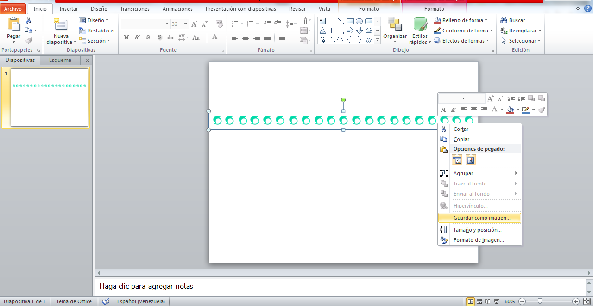Open the Sección dropdown
Viewport: 593px width, 306px height.
point(95,41)
